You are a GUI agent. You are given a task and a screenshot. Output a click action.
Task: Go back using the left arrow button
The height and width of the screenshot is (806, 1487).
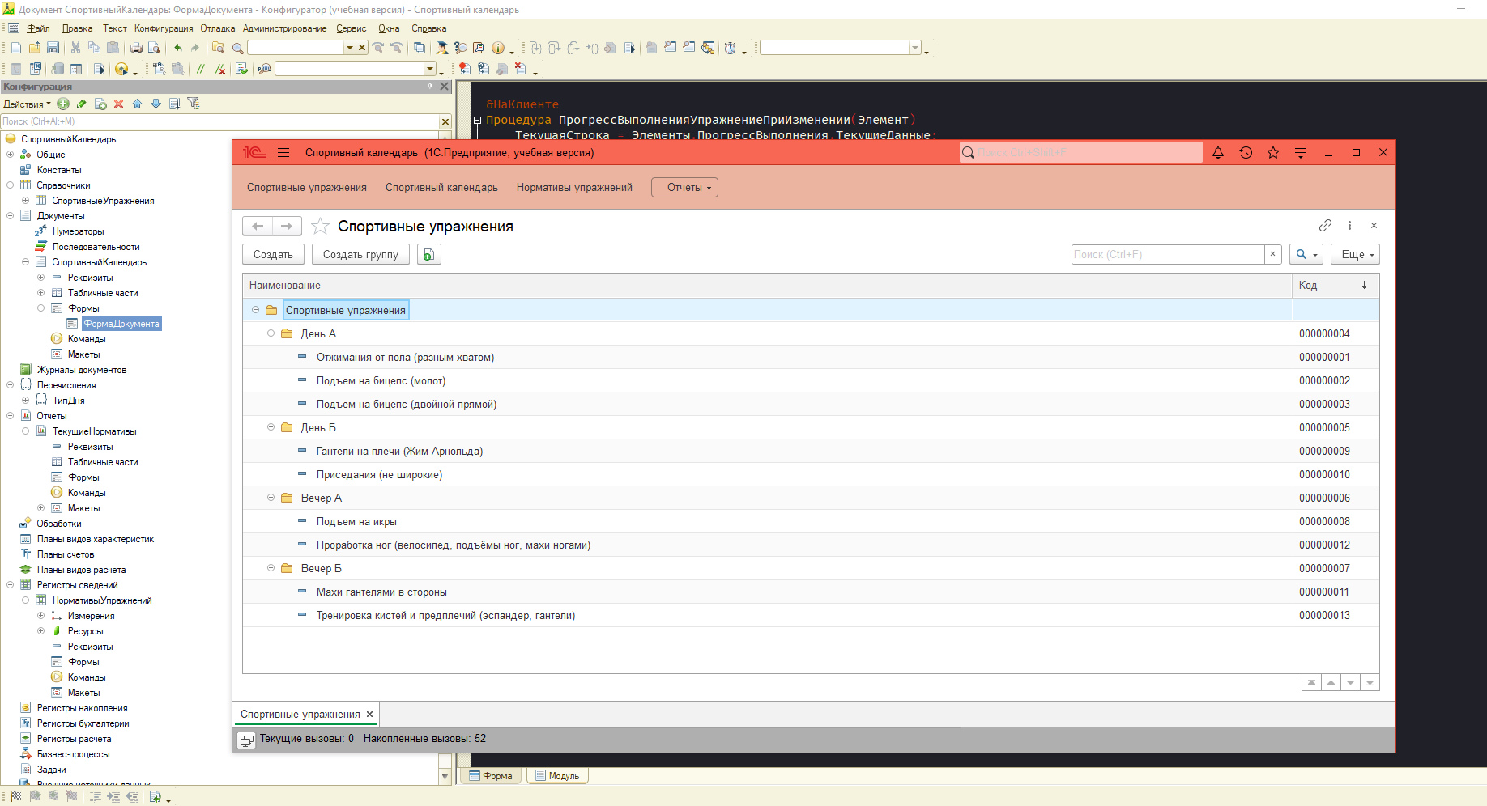click(x=258, y=226)
